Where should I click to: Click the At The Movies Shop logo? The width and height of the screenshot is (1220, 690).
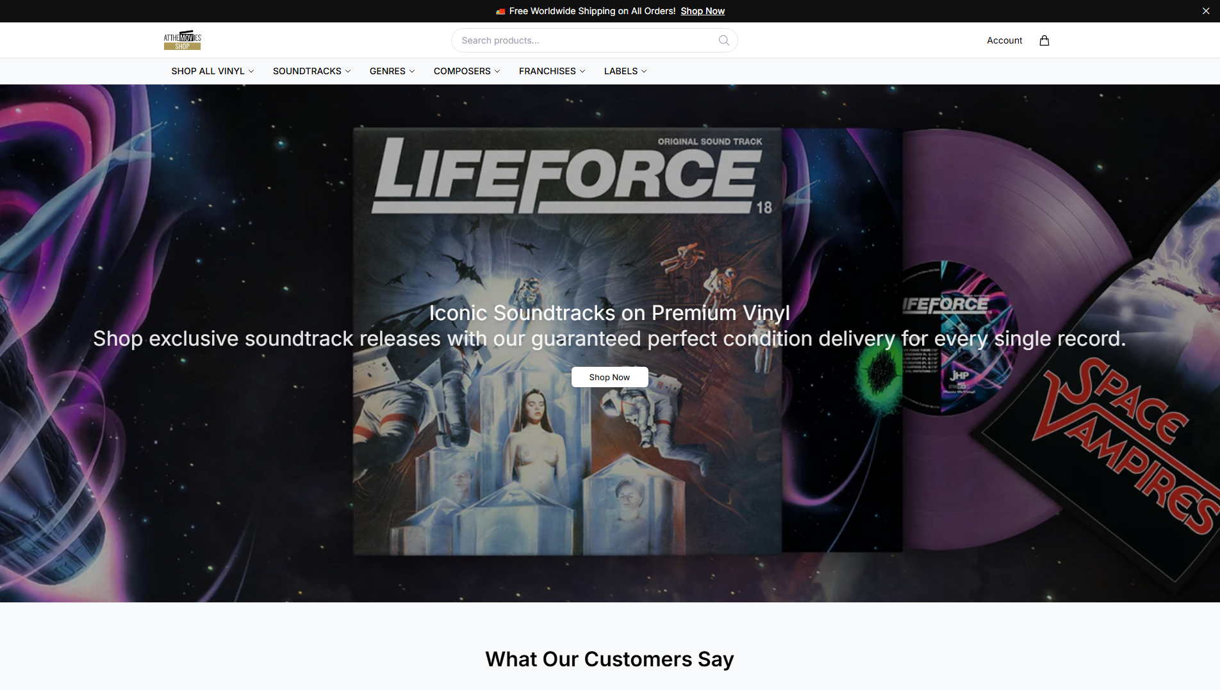(x=183, y=40)
